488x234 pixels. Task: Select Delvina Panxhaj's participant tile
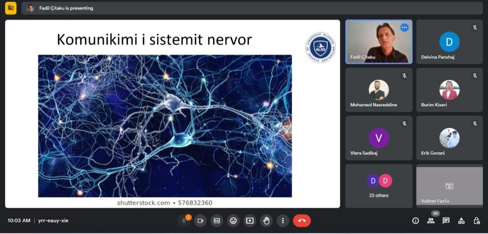click(449, 42)
